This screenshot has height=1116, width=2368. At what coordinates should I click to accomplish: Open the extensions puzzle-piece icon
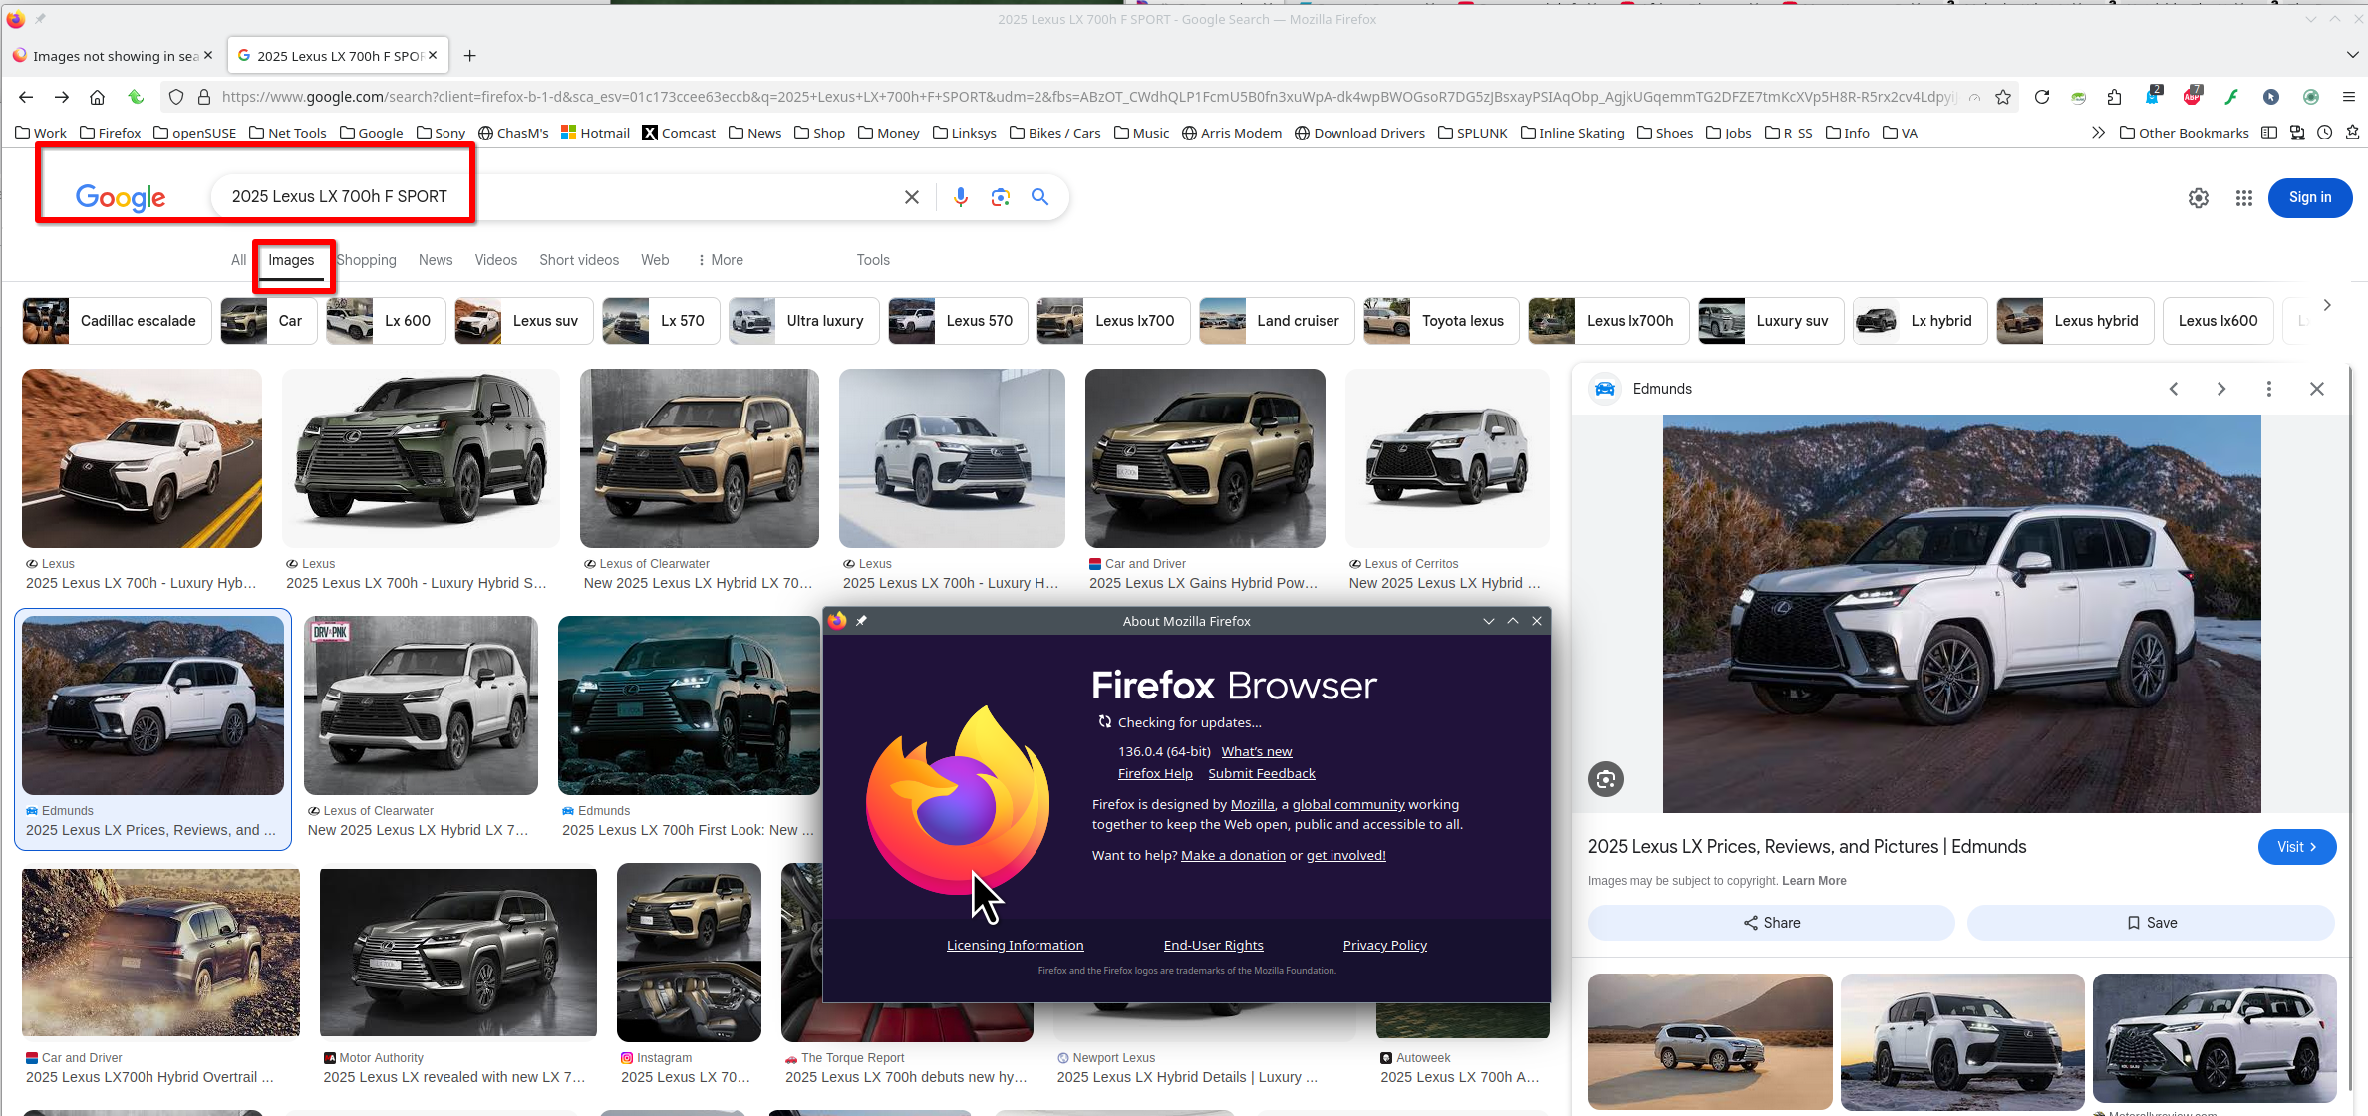[x=2114, y=97]
